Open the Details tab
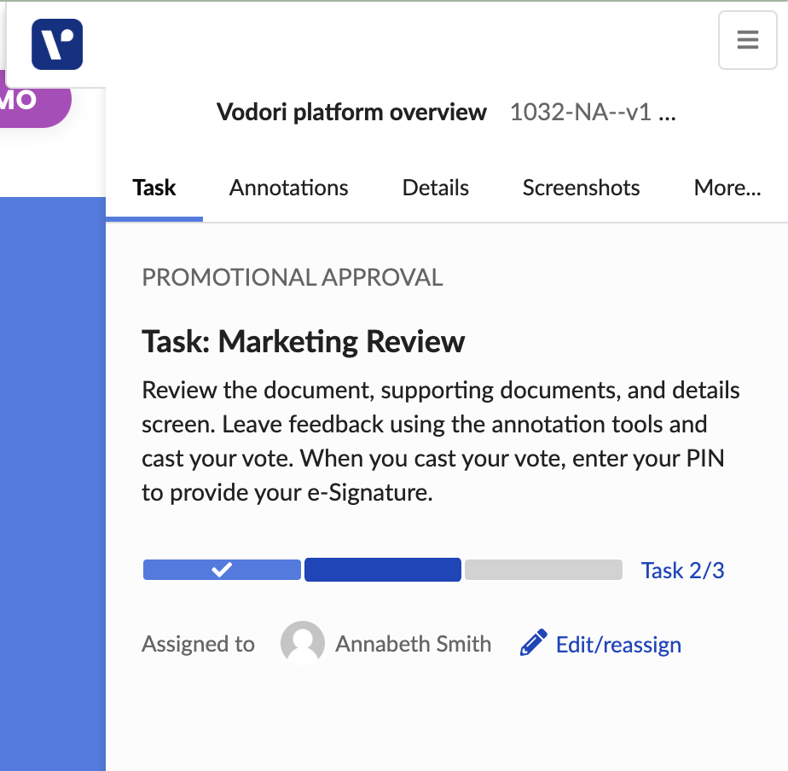788x771 pixels. (x=435, y=188)
